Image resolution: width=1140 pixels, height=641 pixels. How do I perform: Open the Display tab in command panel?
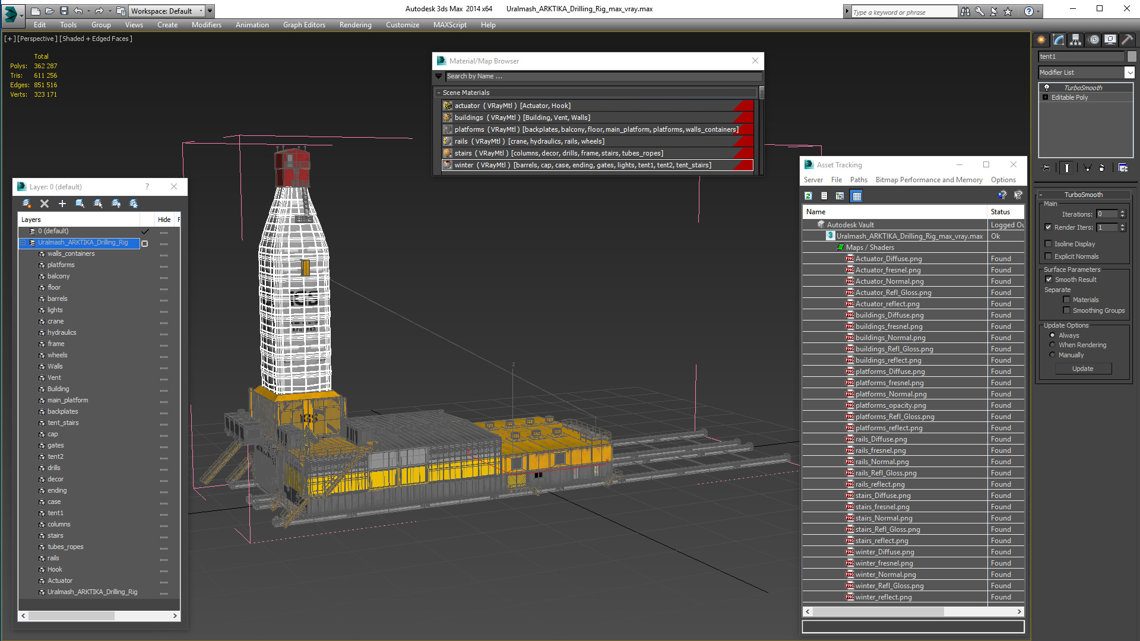tap(1110, 40)
